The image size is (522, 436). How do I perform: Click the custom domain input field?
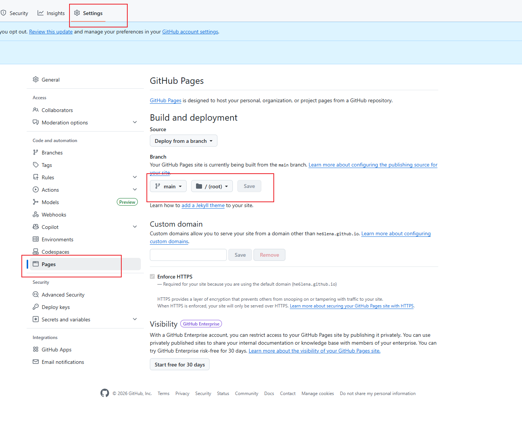[188, 255]
